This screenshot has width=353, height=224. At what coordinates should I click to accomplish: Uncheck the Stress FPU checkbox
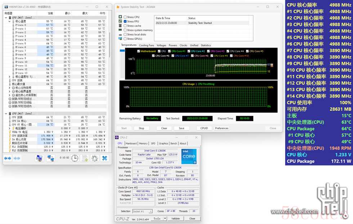tap(125, 21)
